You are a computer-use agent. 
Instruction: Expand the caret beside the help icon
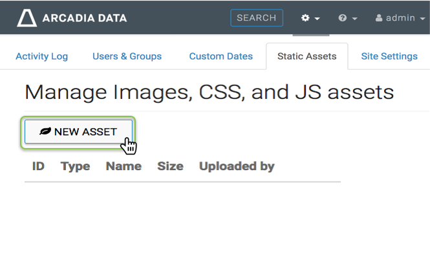tap(354, 19)
